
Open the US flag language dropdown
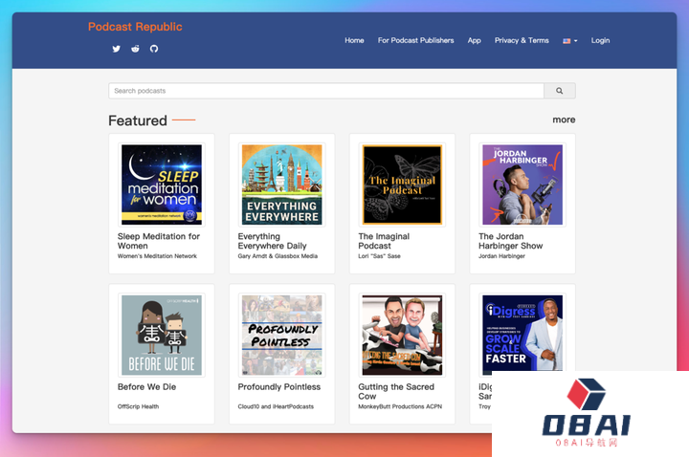pyautogui.click(x=570, y=41)
